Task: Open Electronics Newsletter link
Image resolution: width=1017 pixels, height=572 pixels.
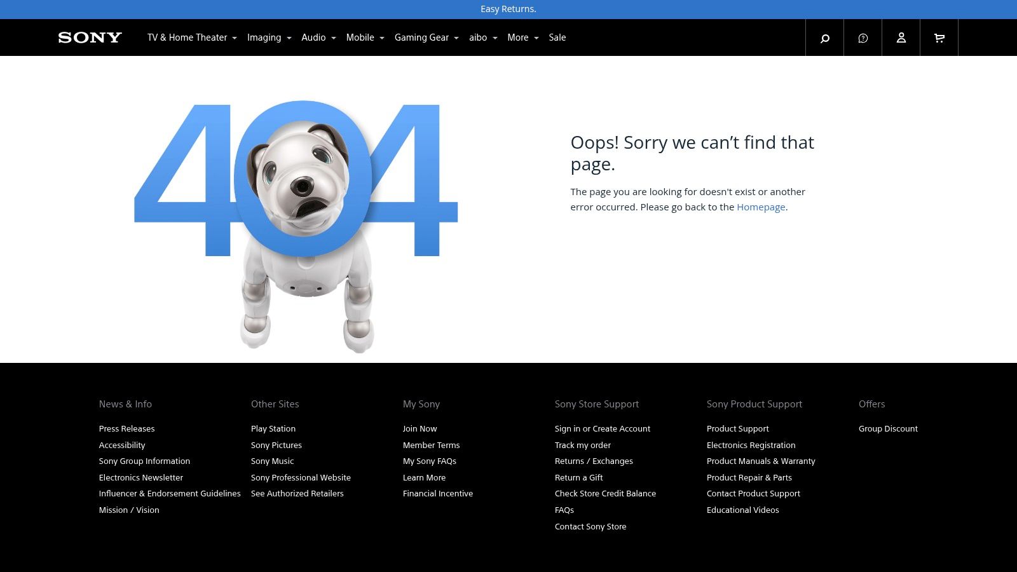Action: (141, 478)
